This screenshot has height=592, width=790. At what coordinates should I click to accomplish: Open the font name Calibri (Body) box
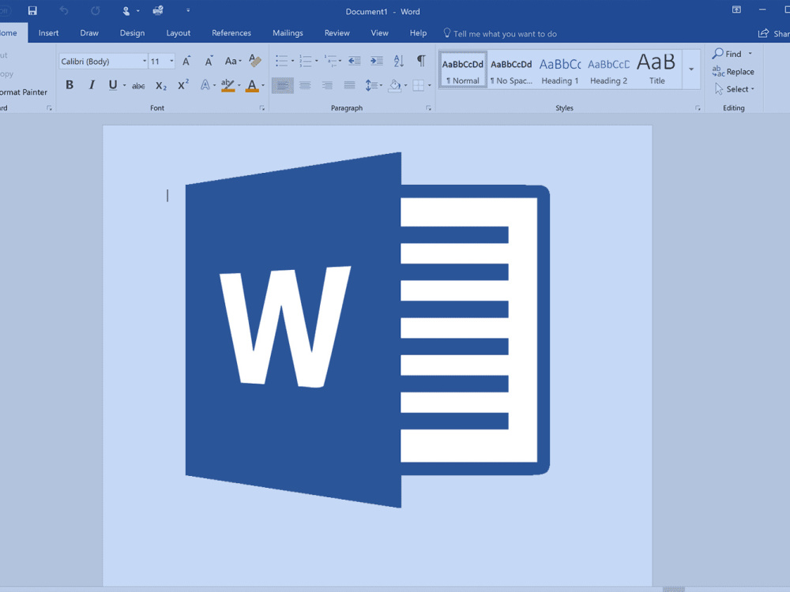coord(103,62)
